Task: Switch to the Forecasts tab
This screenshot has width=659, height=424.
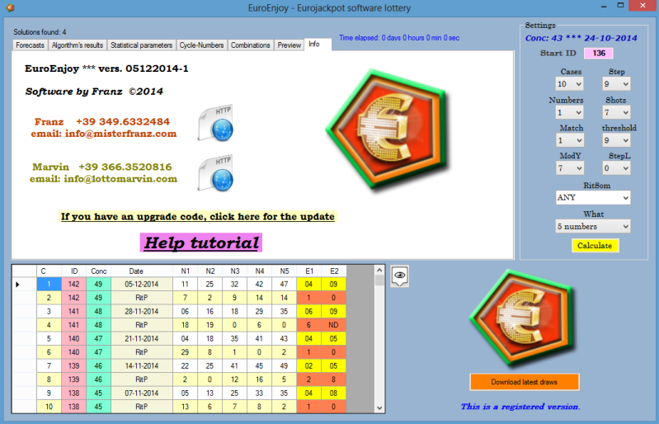Action: click(x=30, y=45)
